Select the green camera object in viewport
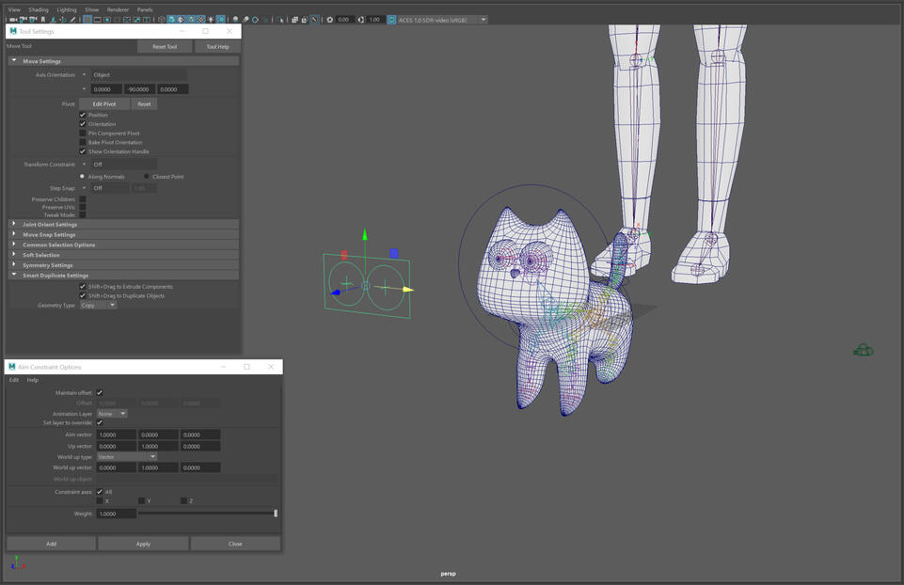Image resolution: width=904 pixels, height=585 pixels. click(x=863, y=351)
